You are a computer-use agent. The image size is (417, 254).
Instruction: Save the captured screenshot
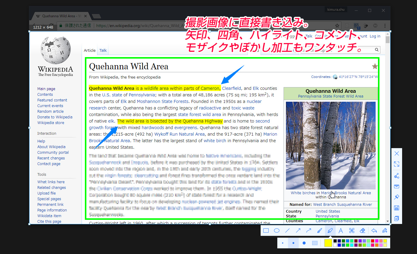point(397,208)
